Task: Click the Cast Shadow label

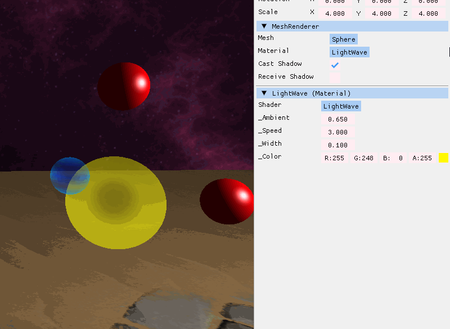Action: point(280,64)
